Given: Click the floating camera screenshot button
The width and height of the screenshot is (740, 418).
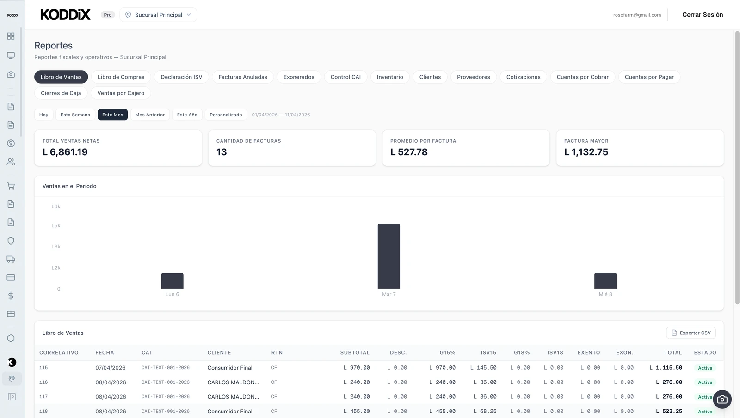Looking at the screenshot, I should click(722, 400).
